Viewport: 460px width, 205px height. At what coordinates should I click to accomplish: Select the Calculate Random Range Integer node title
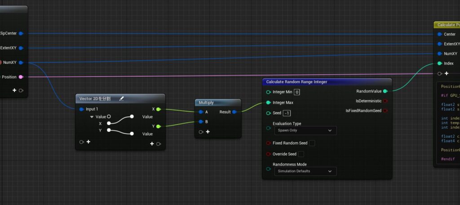click(296, 82)
